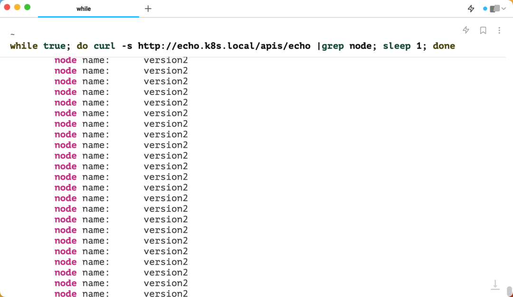Maximize the window with green button

pyautogui.click(x=28, y=7)
